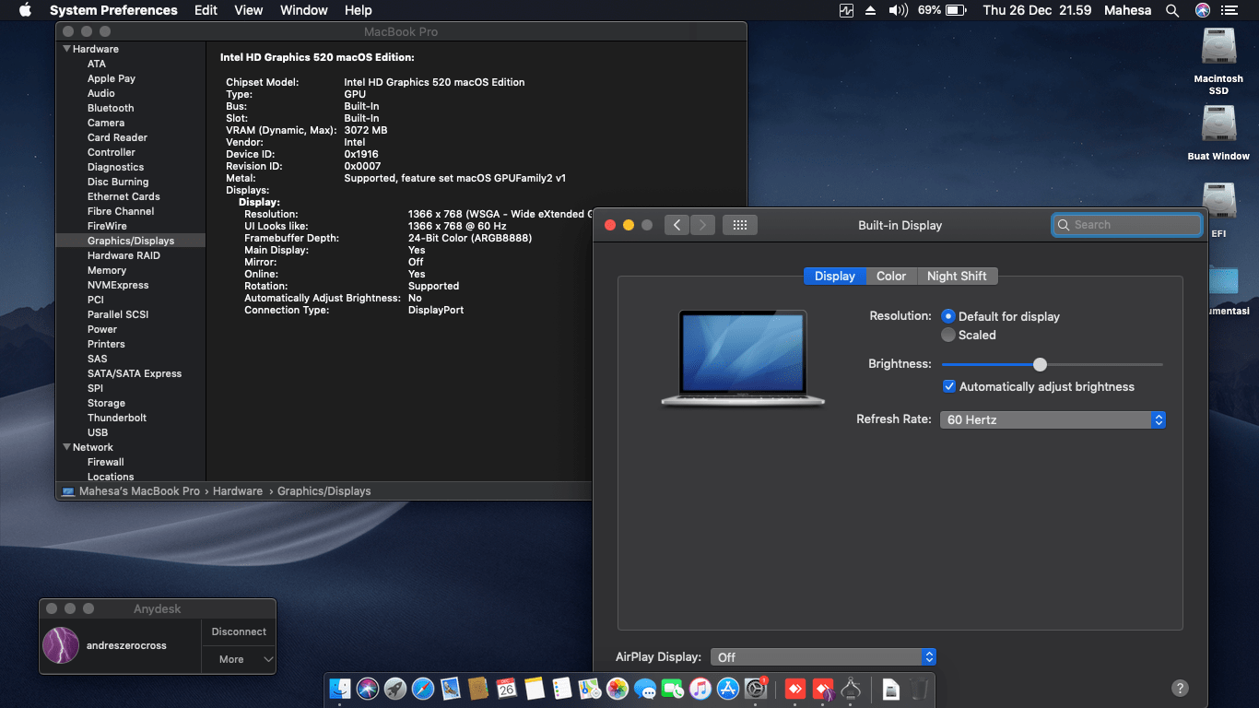Collapse the Network section triangle
The height and width of the screenshot is (708, 1259).
pos(66,447)
